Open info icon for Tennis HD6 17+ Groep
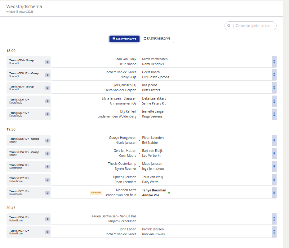 47,153
